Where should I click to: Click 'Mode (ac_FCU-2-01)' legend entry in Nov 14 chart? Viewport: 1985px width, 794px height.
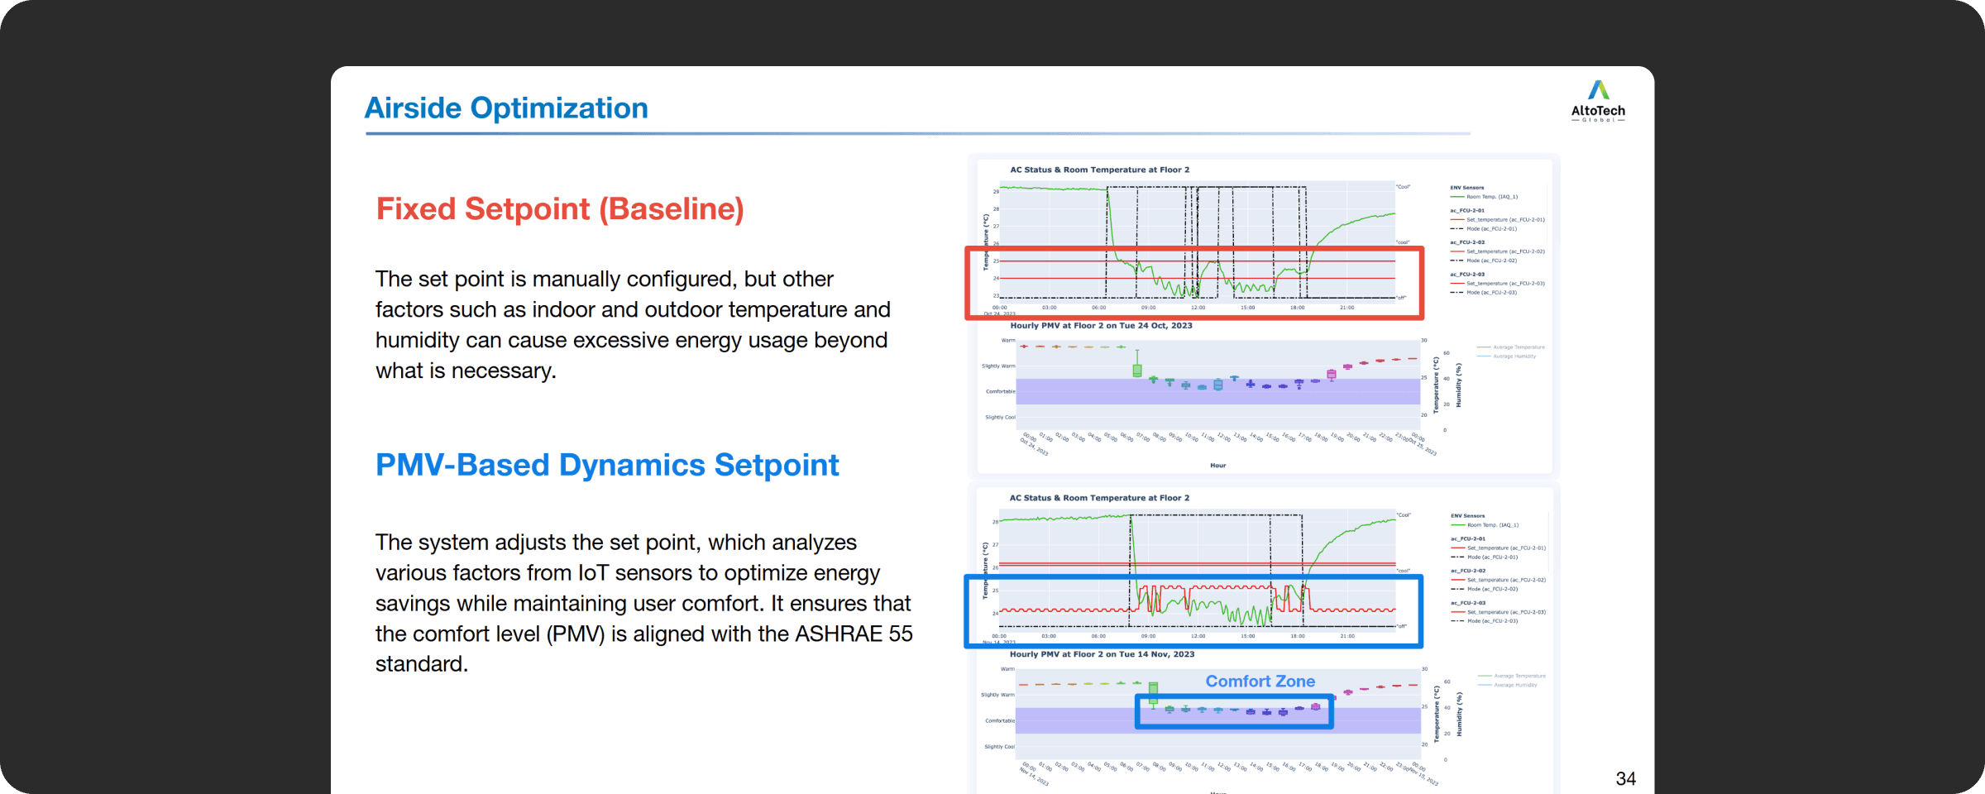point(1485,557)
